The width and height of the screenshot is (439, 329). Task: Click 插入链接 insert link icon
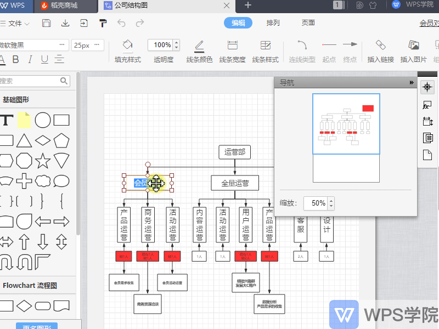click(x=380, y=52)
